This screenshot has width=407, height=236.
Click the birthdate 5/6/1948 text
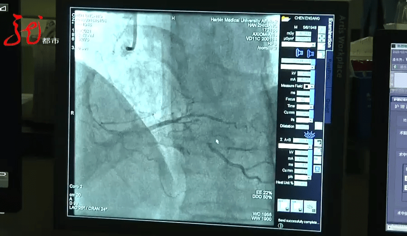point(310,27)
